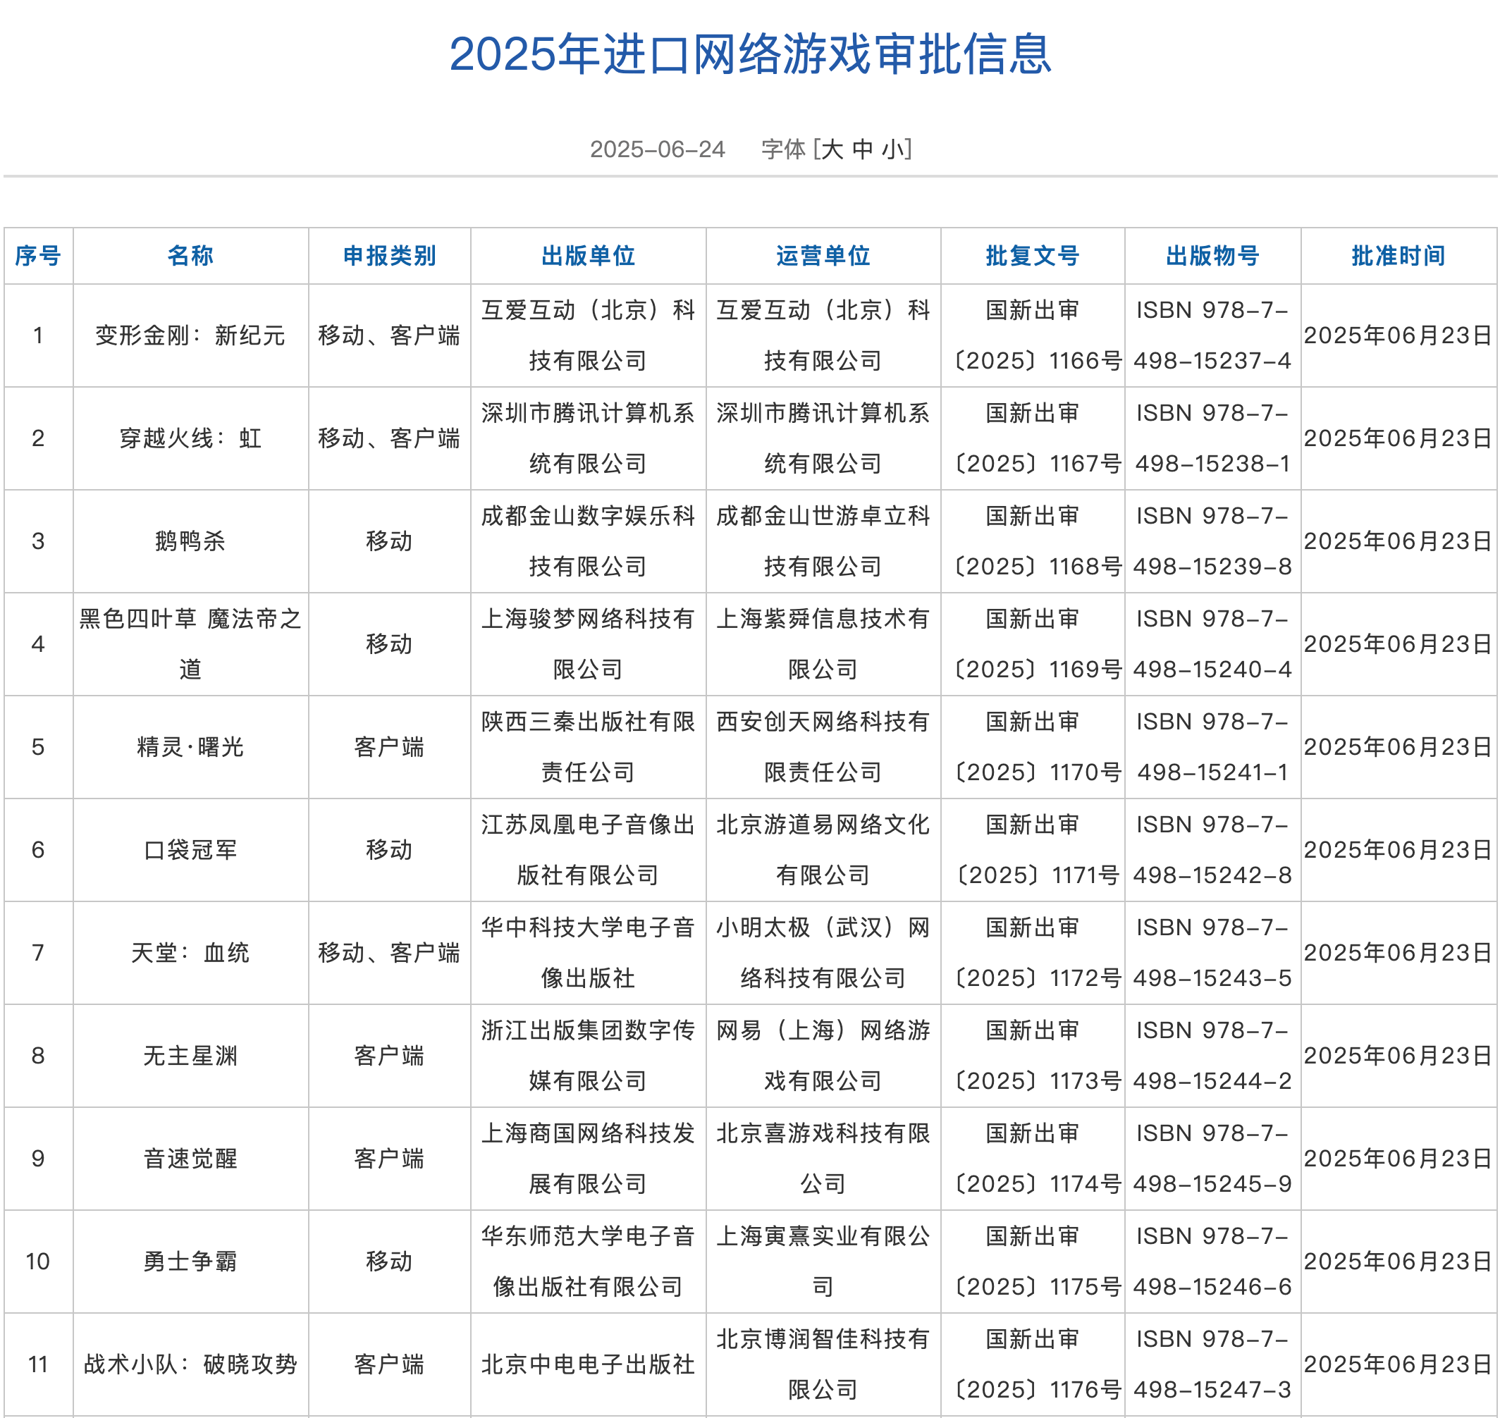The width and height of the screenshot is (1500, 1418).
Task: Click the 运营单位 column header
Action: pyautogui.click(x=823, y=256)
